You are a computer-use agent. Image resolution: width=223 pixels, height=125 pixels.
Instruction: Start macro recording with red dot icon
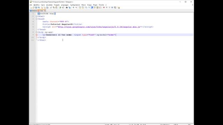[x=104, y=8]
